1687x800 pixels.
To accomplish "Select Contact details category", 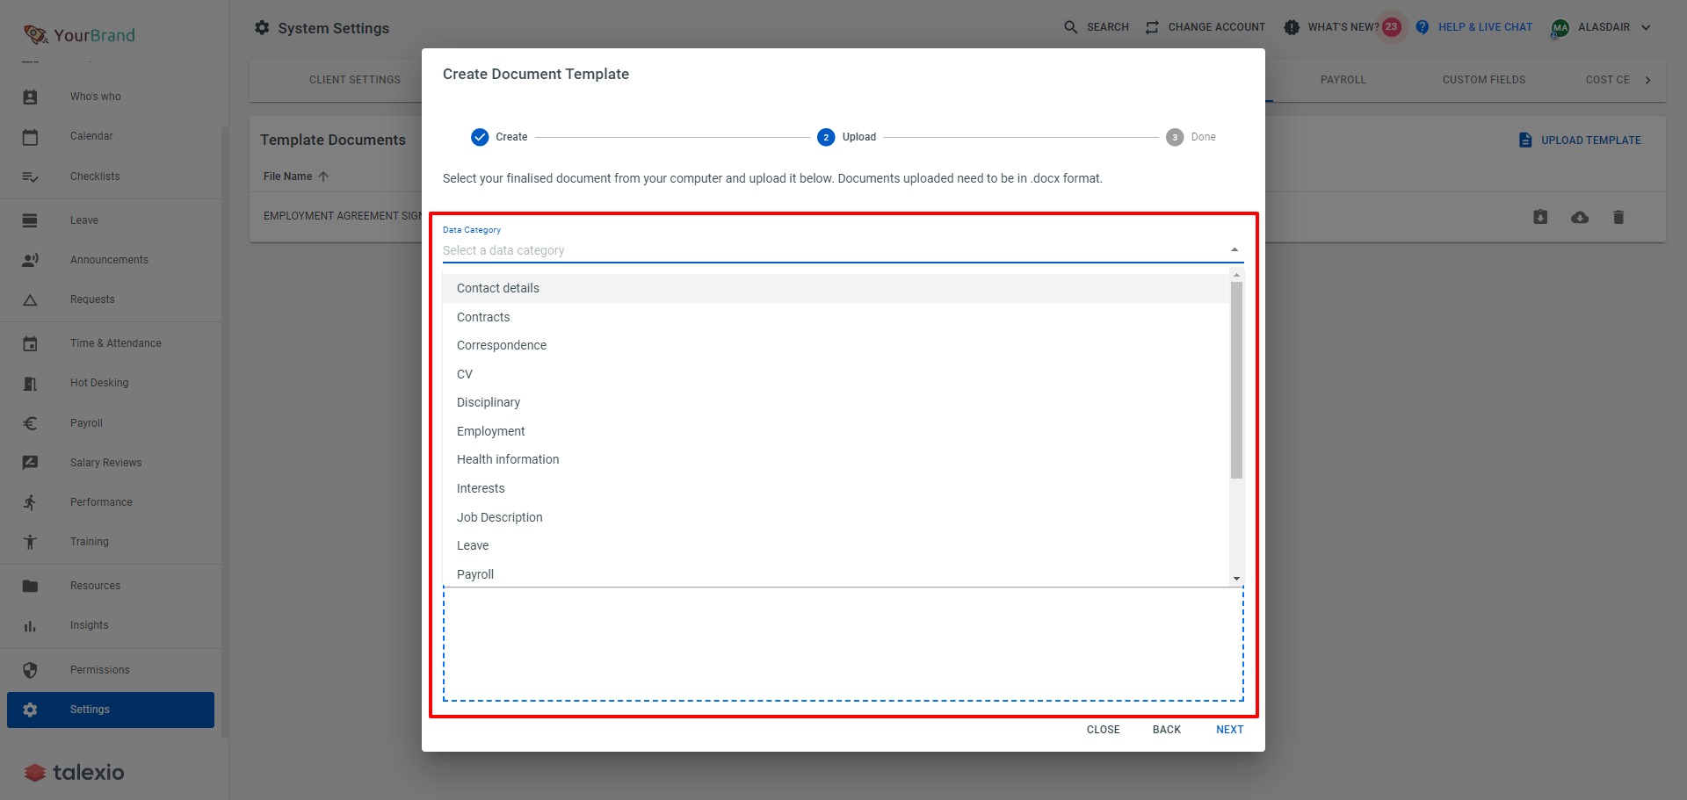I will pyautogui.click(x=836, y=288).
